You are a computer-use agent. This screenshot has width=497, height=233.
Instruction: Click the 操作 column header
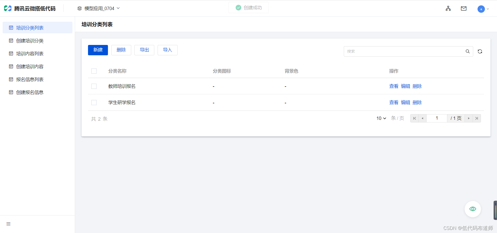pos(394,71)
